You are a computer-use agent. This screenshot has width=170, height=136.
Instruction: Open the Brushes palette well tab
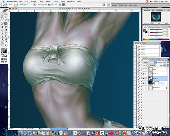point(114,5)
